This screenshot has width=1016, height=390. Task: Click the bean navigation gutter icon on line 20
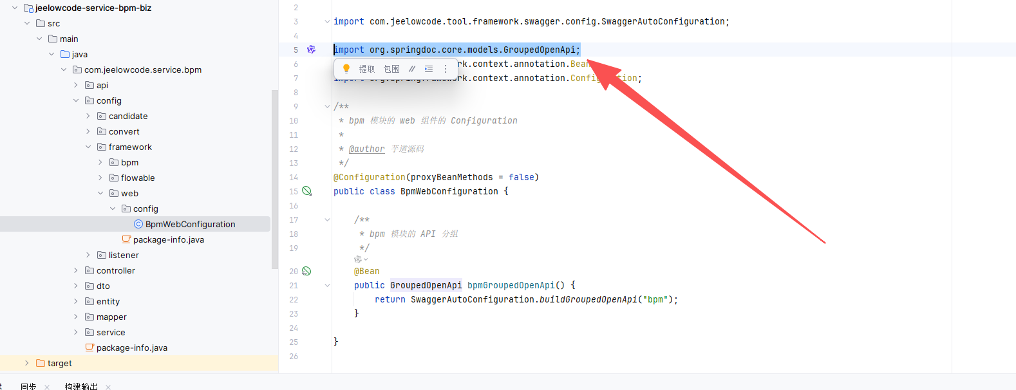click(x=307, y=271)
